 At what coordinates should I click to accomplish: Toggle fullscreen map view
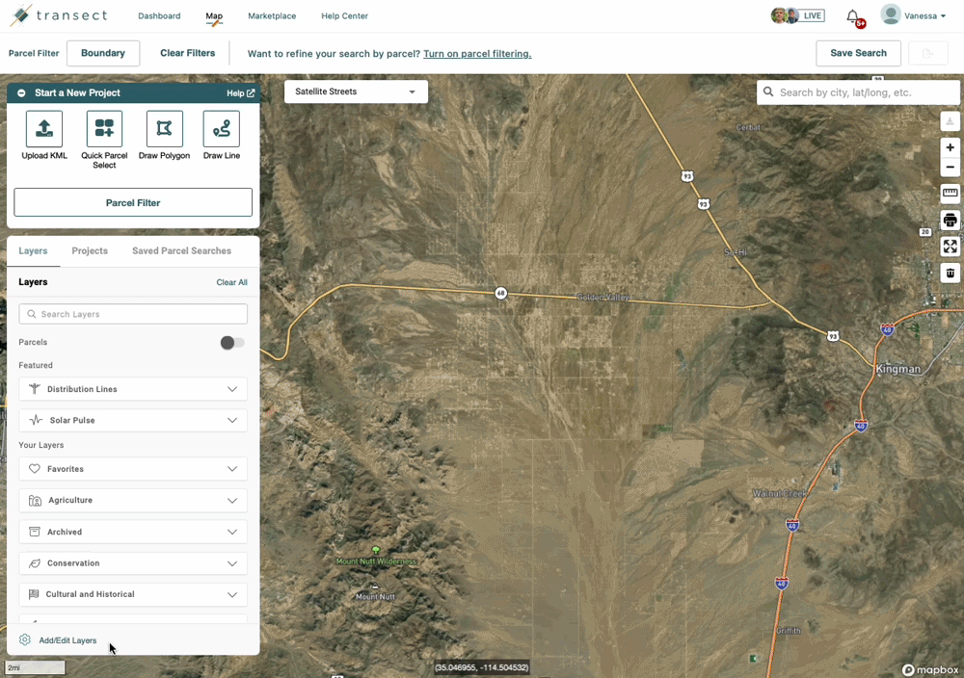[950, 247]
